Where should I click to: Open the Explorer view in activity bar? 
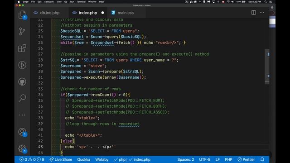point(22,15)
